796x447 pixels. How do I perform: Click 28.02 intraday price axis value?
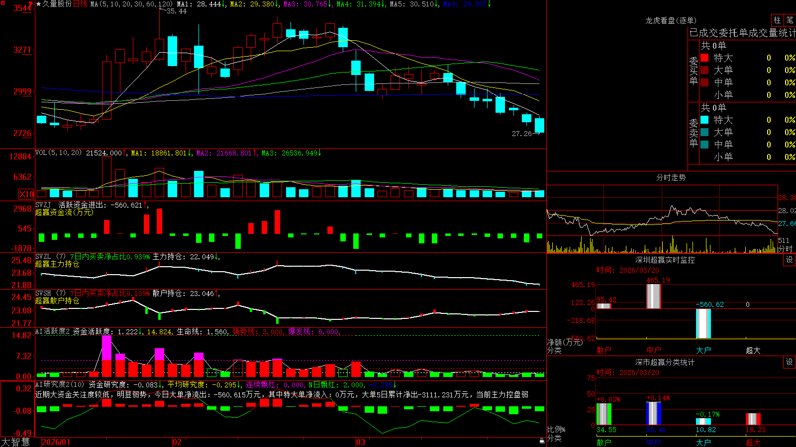tap(787, 211)
